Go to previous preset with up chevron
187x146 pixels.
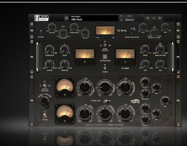pyautogui.click(x=121, y=16)
